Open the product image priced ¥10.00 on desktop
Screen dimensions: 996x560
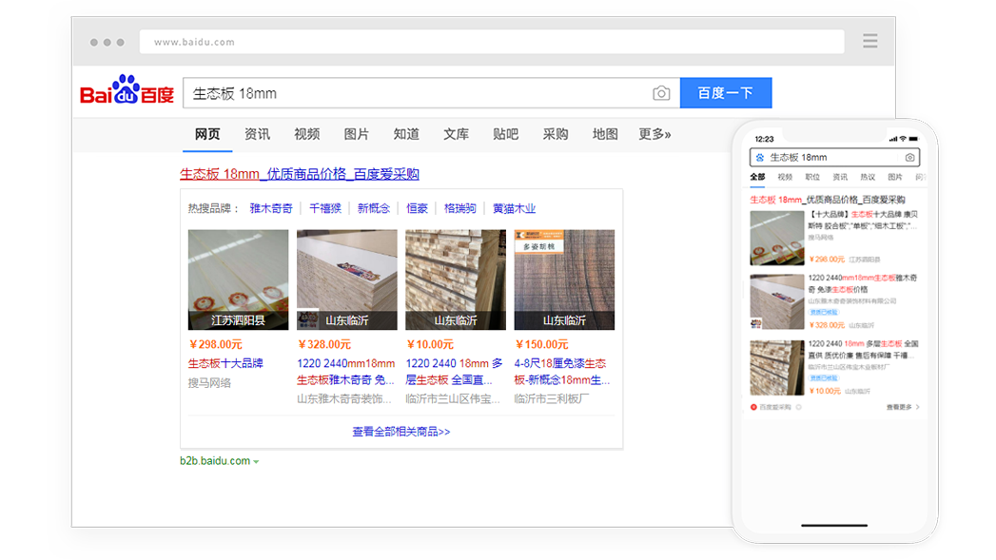coord(456,280)
